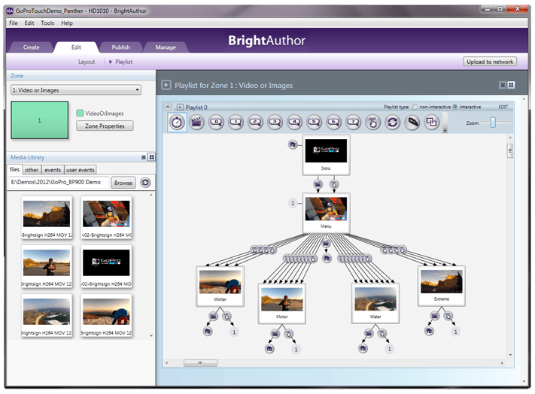Select the number 7 button event icon
Image resolution: width=535 pixels, height=394 pixels.
click(354, 122)
